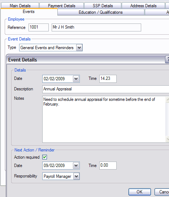The height and width of the screenshot is (197, 169).
Task: Expand the event Type dropdown
Action: (x=79, y=48)
